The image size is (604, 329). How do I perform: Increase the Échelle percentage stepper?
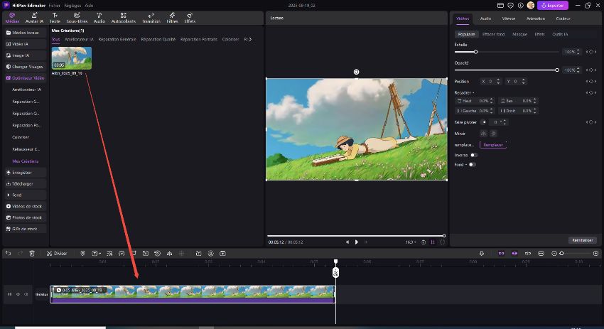pos(578,50)
